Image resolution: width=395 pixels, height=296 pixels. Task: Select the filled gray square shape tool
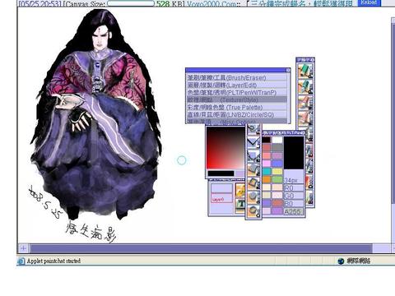(253, 170)
